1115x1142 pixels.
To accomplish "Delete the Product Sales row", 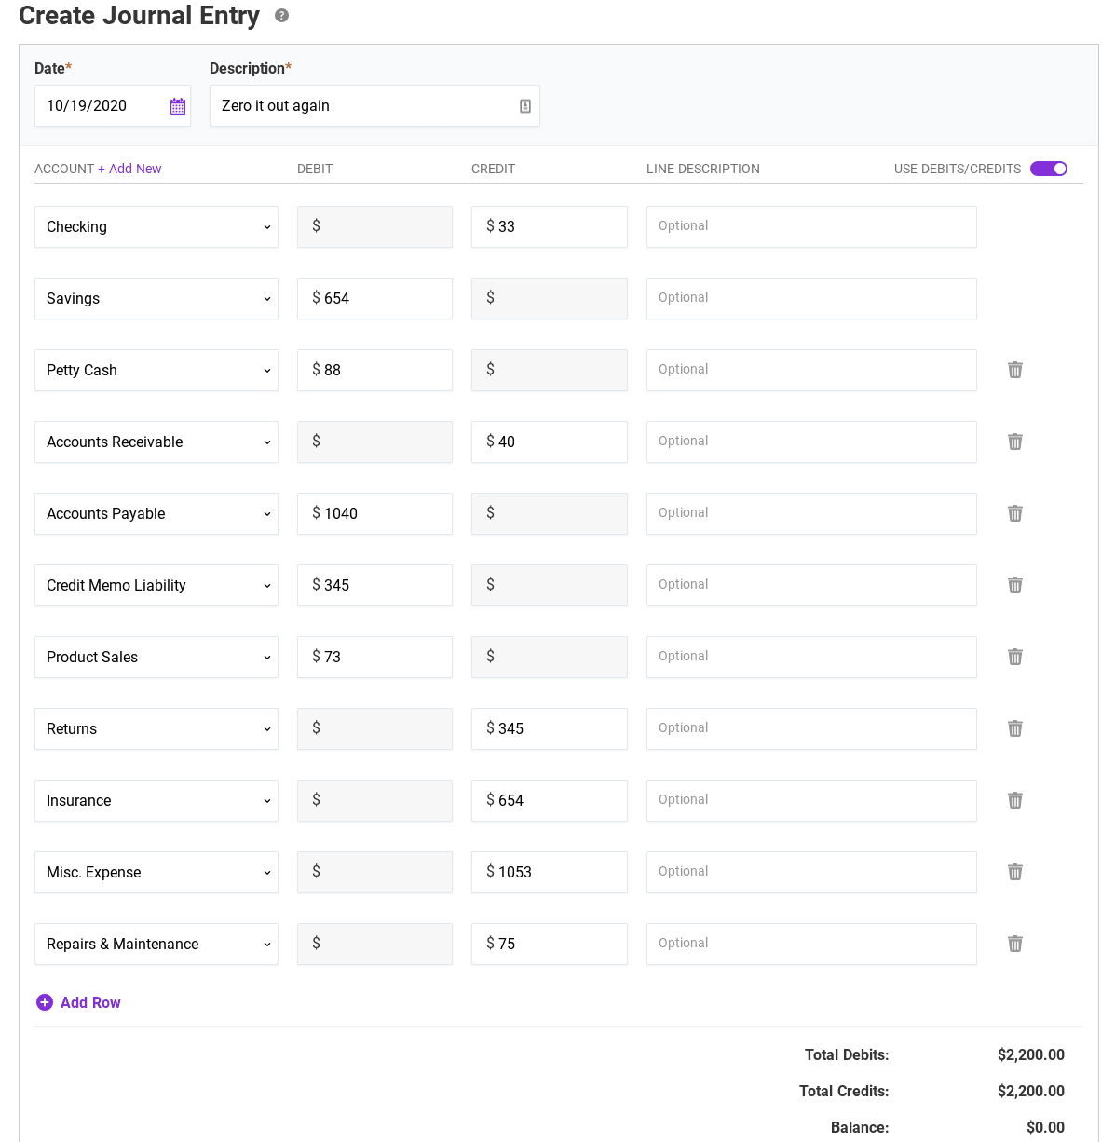I will 1015,657.
